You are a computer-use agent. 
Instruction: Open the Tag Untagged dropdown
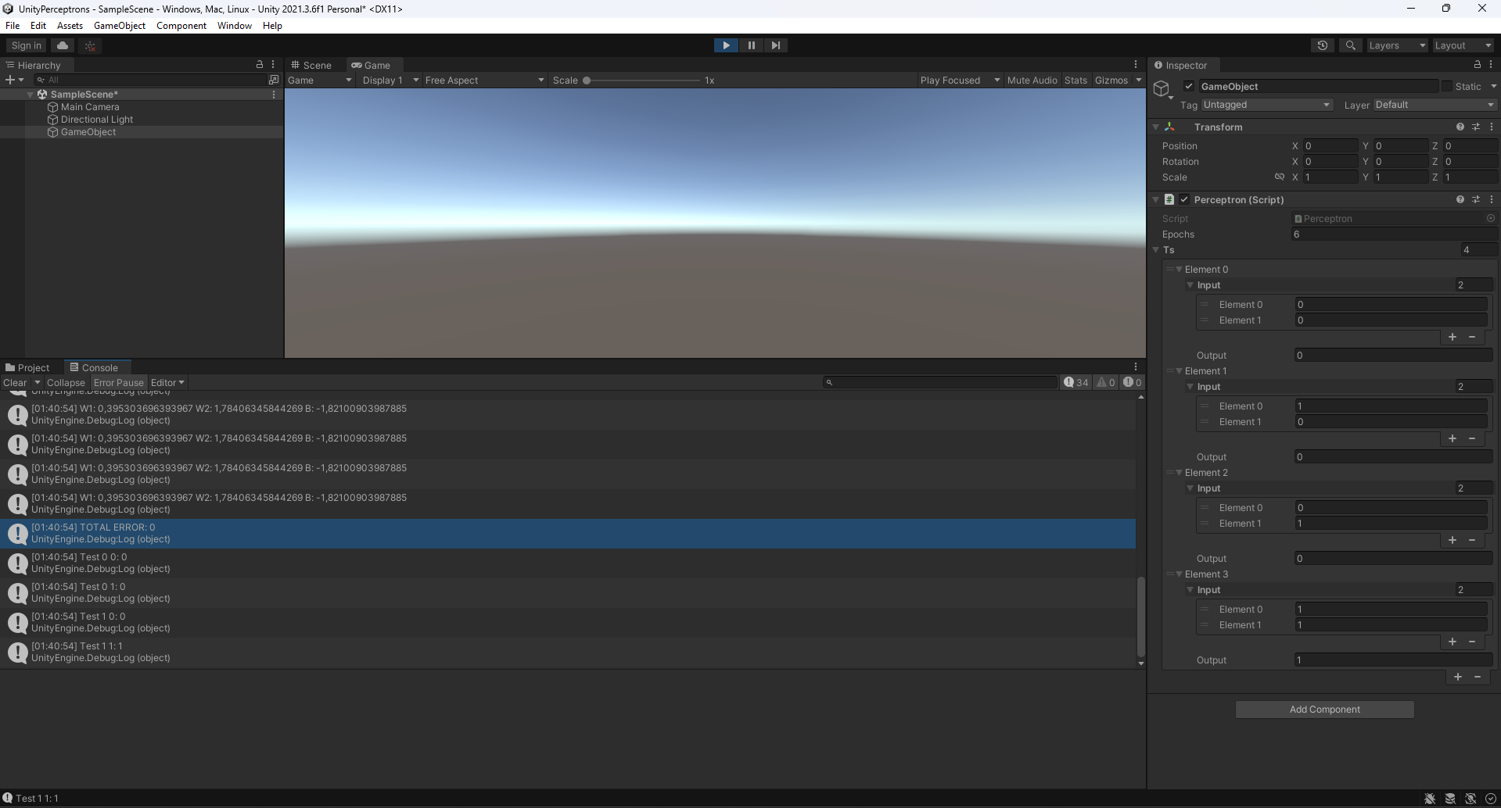click(x=1266, y=105)
